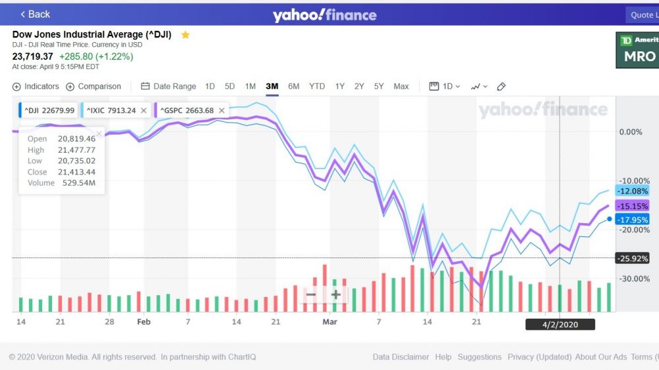Choose the 5Y time range
The height and width of the screenshot is (370, 659).
[379, 86]
